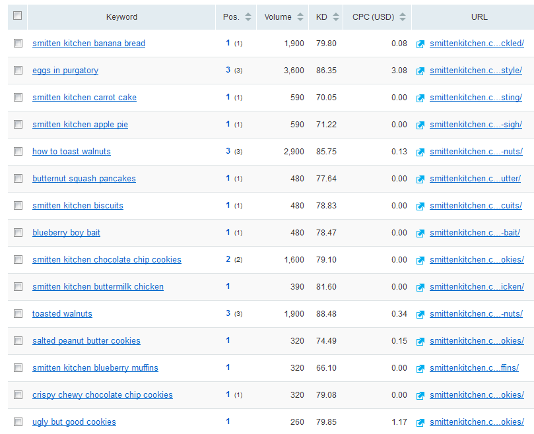Open smitten kitchen blueberry muffins keyword link
Viewport: 534px width, 434px height.
click(x=95, y=368)
